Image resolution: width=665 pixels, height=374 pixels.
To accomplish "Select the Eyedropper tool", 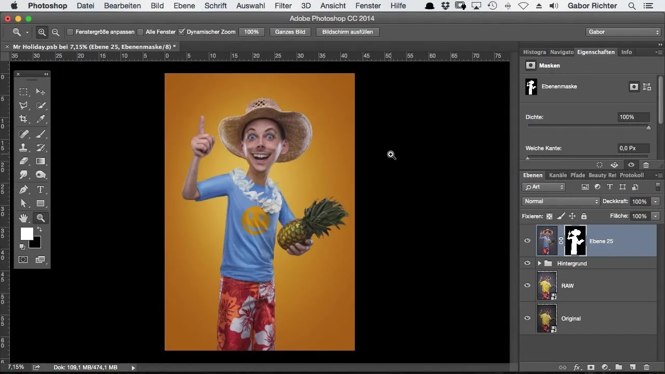I will click(41, 119).
